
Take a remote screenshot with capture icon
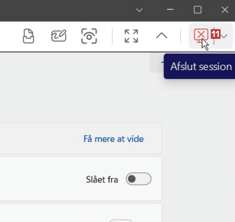(x=89, y=36)
